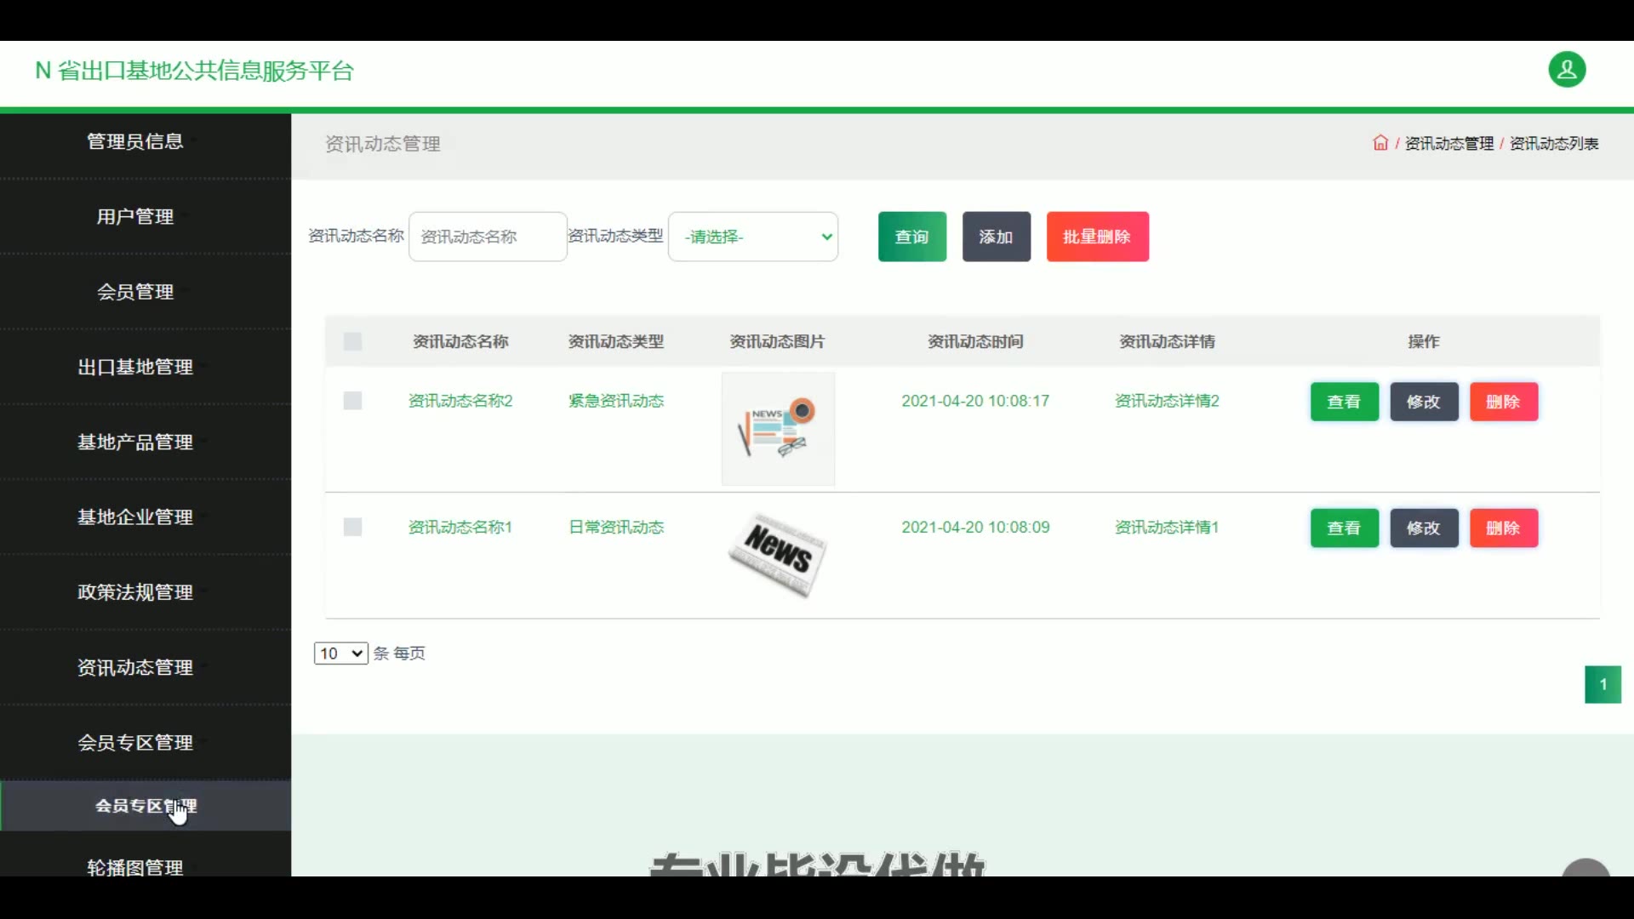Click the scroll-to-top circle icon
Viewport: 1634px width, 919px height.
click(x=1585, y=870)
